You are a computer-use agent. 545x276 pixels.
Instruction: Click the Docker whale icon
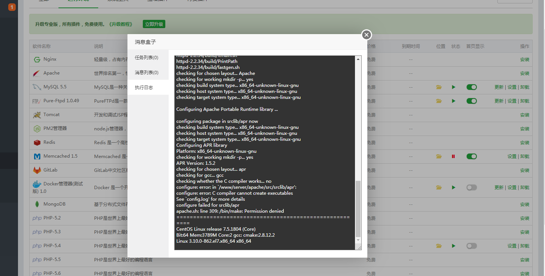pos(37,184)
